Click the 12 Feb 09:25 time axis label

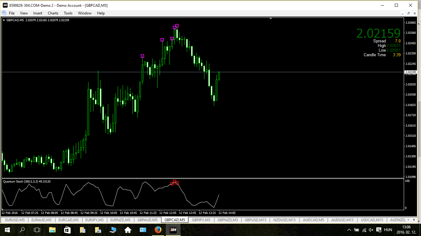(89, 213)
